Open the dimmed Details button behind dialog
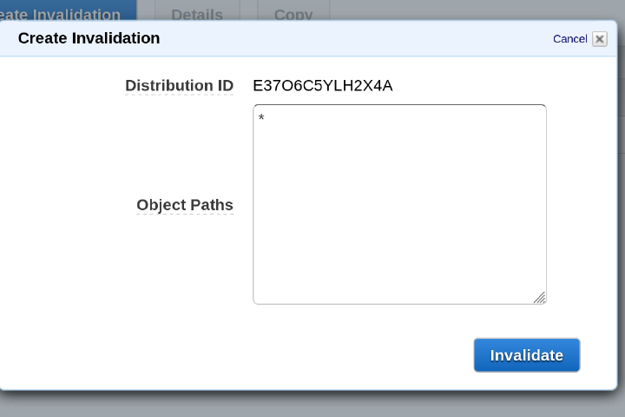The width and height of the screenshot is (625, 417). click(197, 10)
